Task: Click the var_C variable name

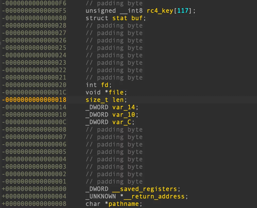Action: click(122, 122)
